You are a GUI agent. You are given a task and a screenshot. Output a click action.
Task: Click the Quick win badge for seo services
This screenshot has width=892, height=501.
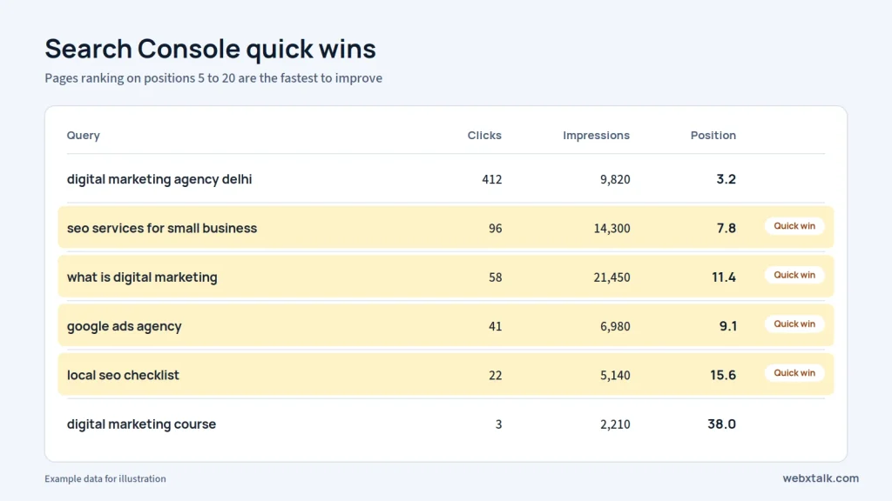coord(794,225)
